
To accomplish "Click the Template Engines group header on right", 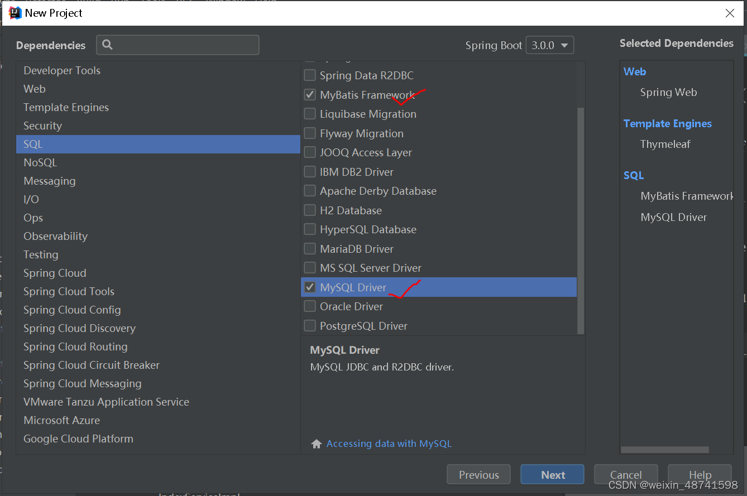I will click(668, 123).
